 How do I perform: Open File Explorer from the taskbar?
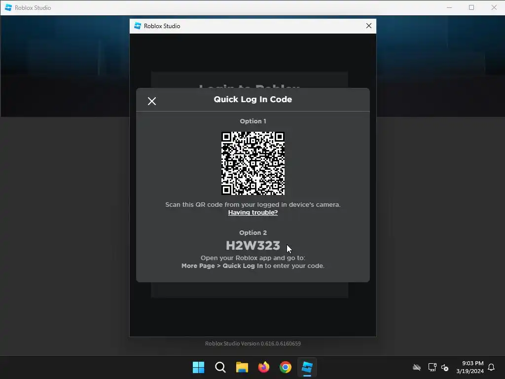click(242, 367)
